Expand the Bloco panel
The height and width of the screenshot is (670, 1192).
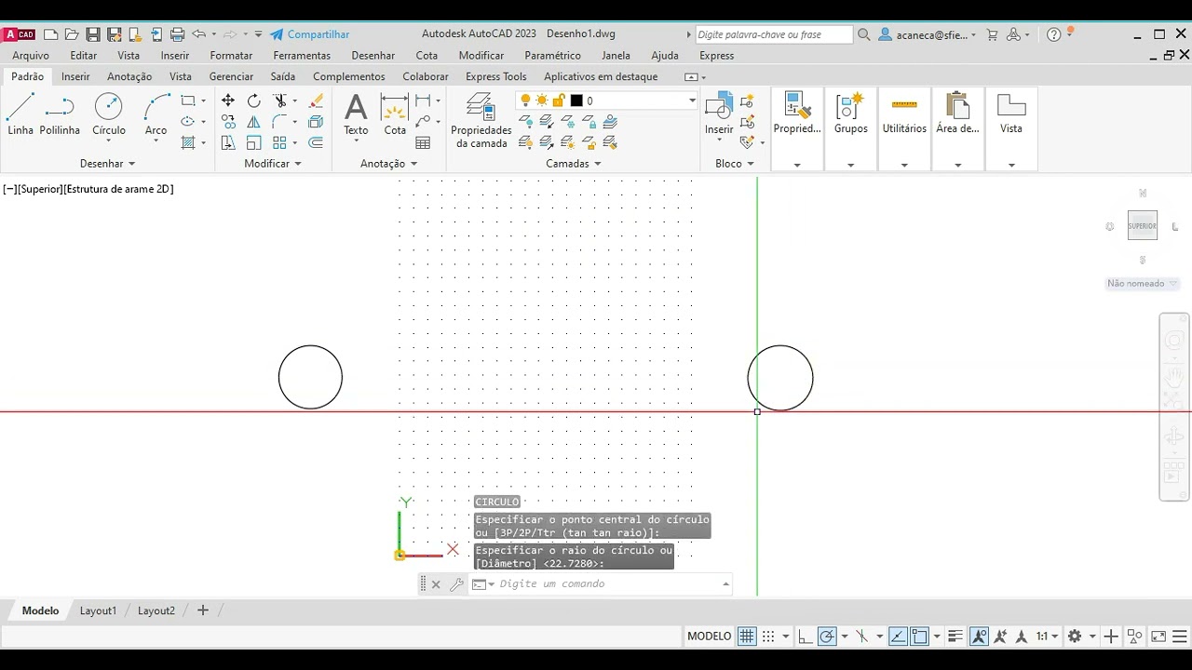(x=735, y=163)
